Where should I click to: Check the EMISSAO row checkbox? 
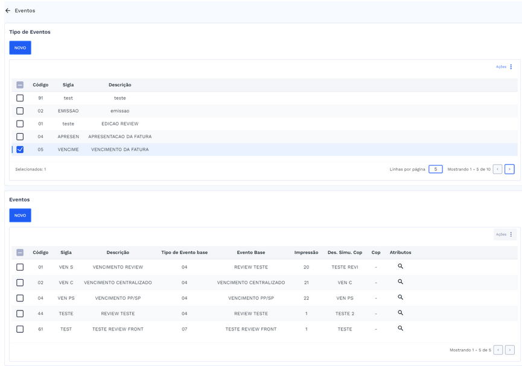pos(20,111)
